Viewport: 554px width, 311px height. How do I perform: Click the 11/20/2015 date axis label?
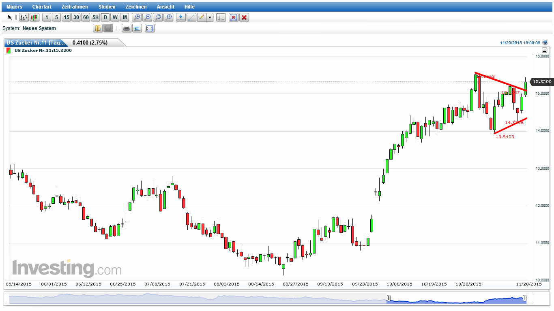click(528, 284)
